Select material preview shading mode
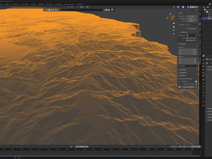212x159 pixels. pyautogui.click(x=195, y=7)
